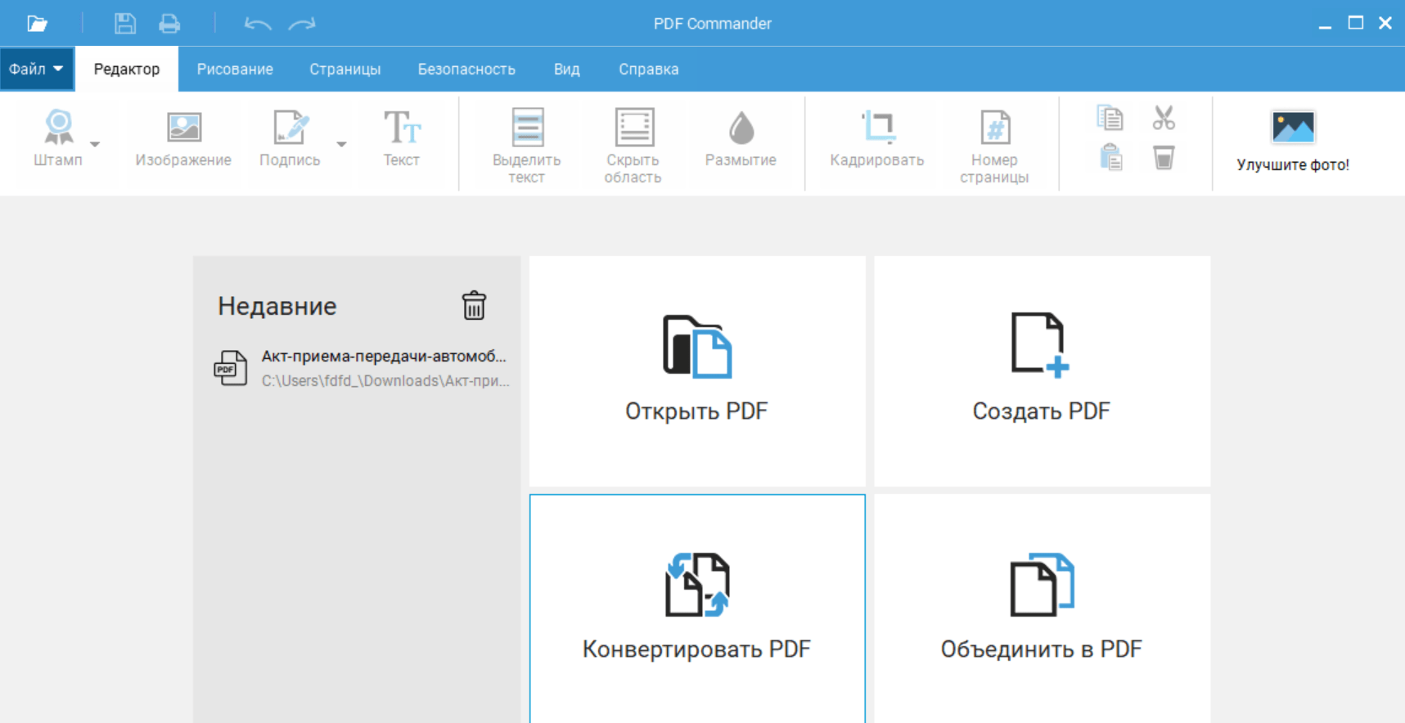Open recent file Акт-приема-передачи-автомоб...
The width and height of the screenshot is (1405, 723).
[361, 368]
